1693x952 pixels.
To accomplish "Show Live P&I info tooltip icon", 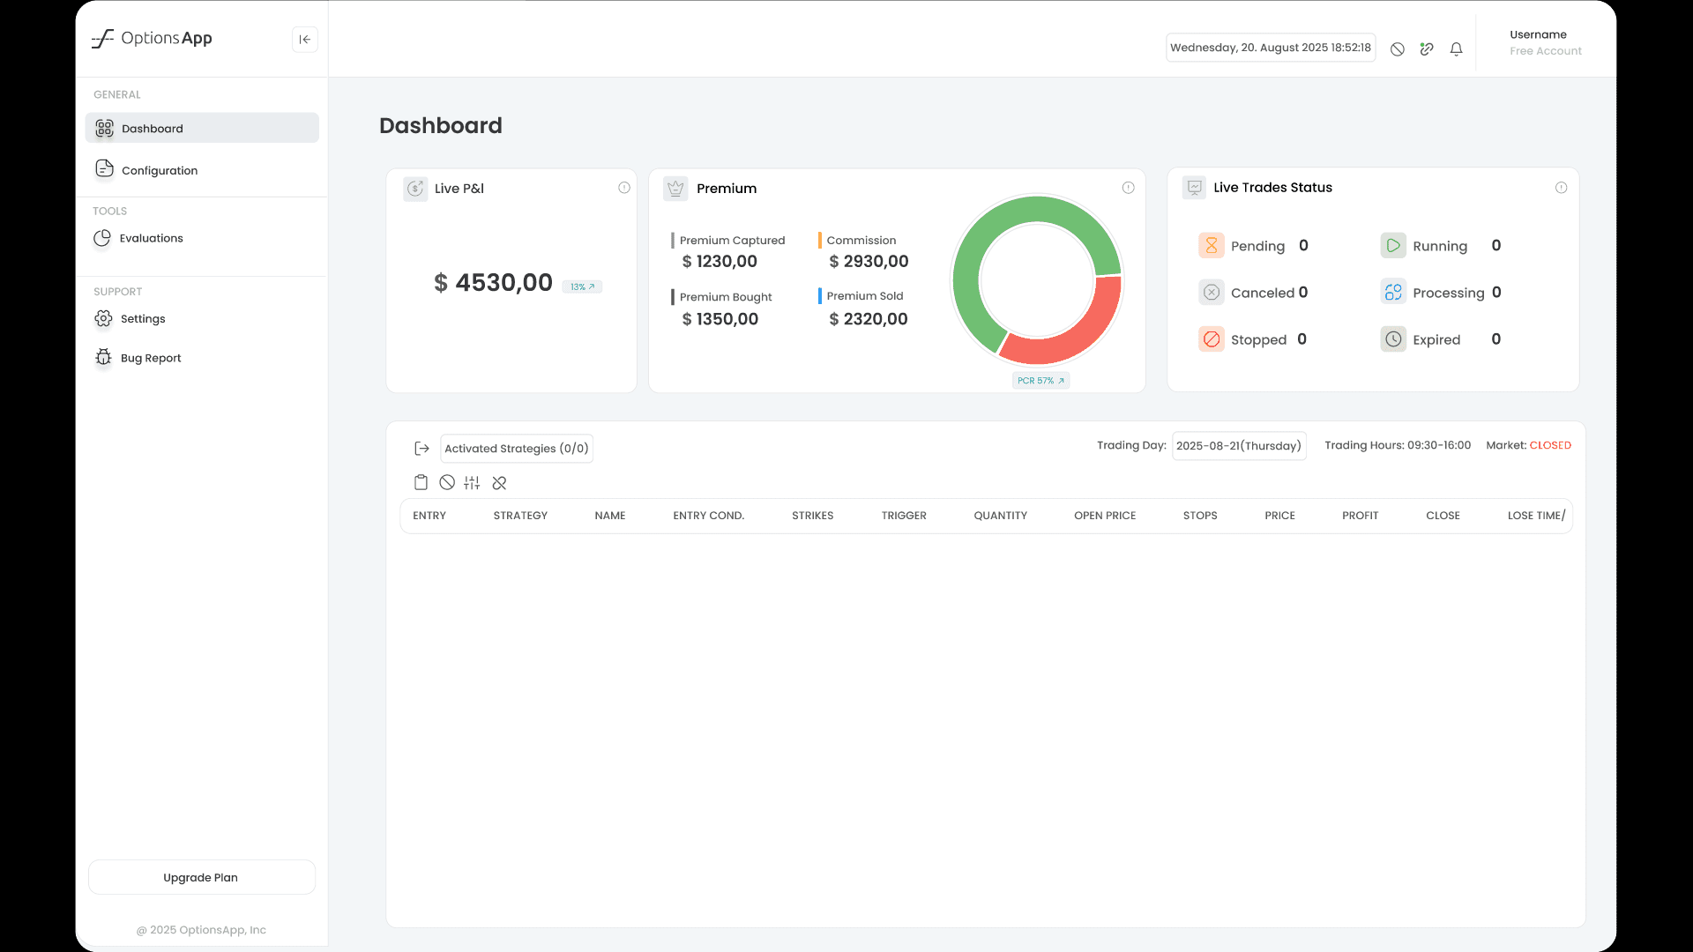I will click(624, 188).
